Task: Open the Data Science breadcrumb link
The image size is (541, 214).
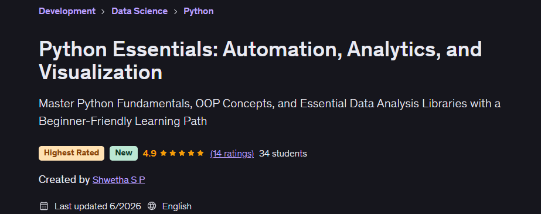Action: tap(139, 11)
